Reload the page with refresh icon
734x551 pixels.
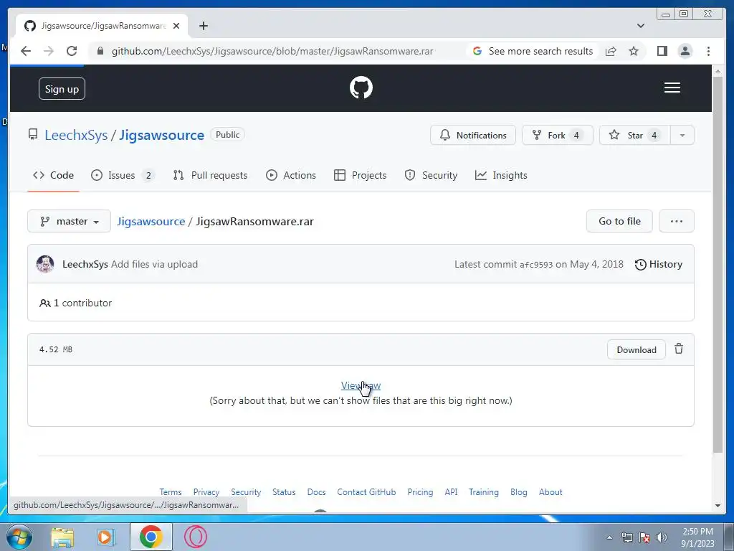72,51
